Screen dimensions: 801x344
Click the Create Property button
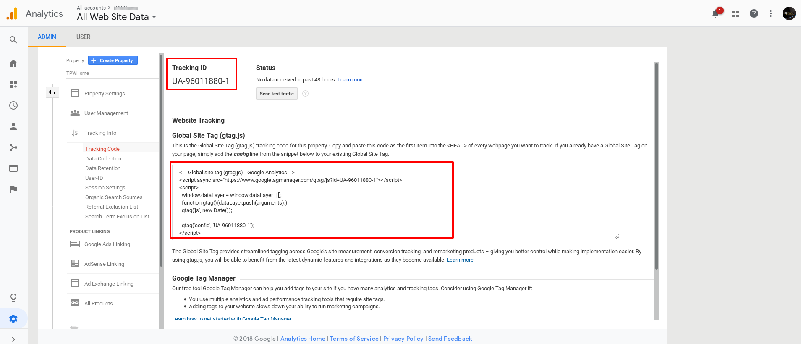[x=113, y=60]
